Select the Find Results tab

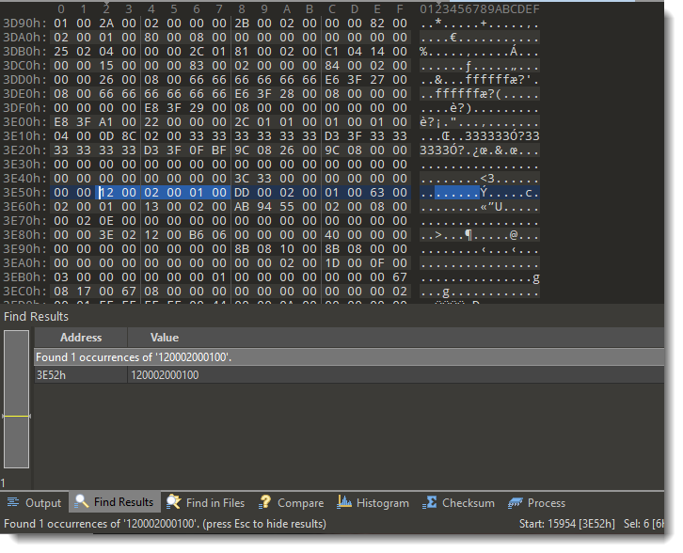tap(114, 503)
